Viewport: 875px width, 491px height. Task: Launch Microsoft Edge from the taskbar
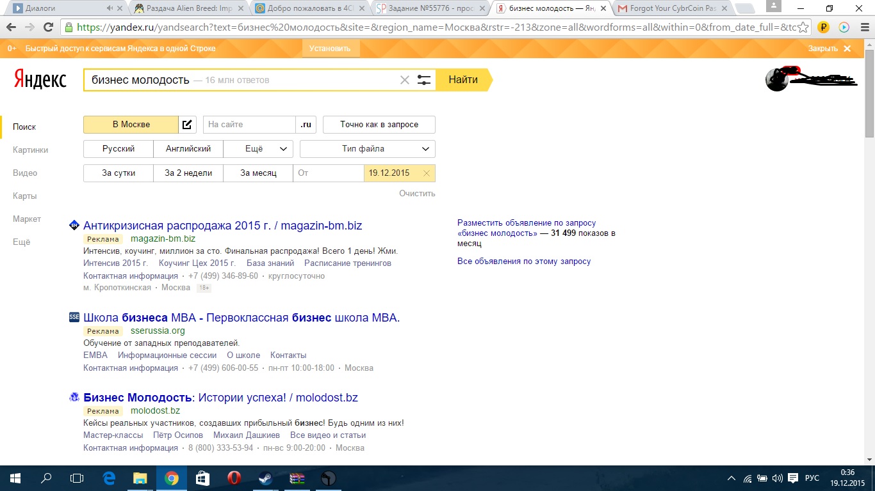point(109,478)
